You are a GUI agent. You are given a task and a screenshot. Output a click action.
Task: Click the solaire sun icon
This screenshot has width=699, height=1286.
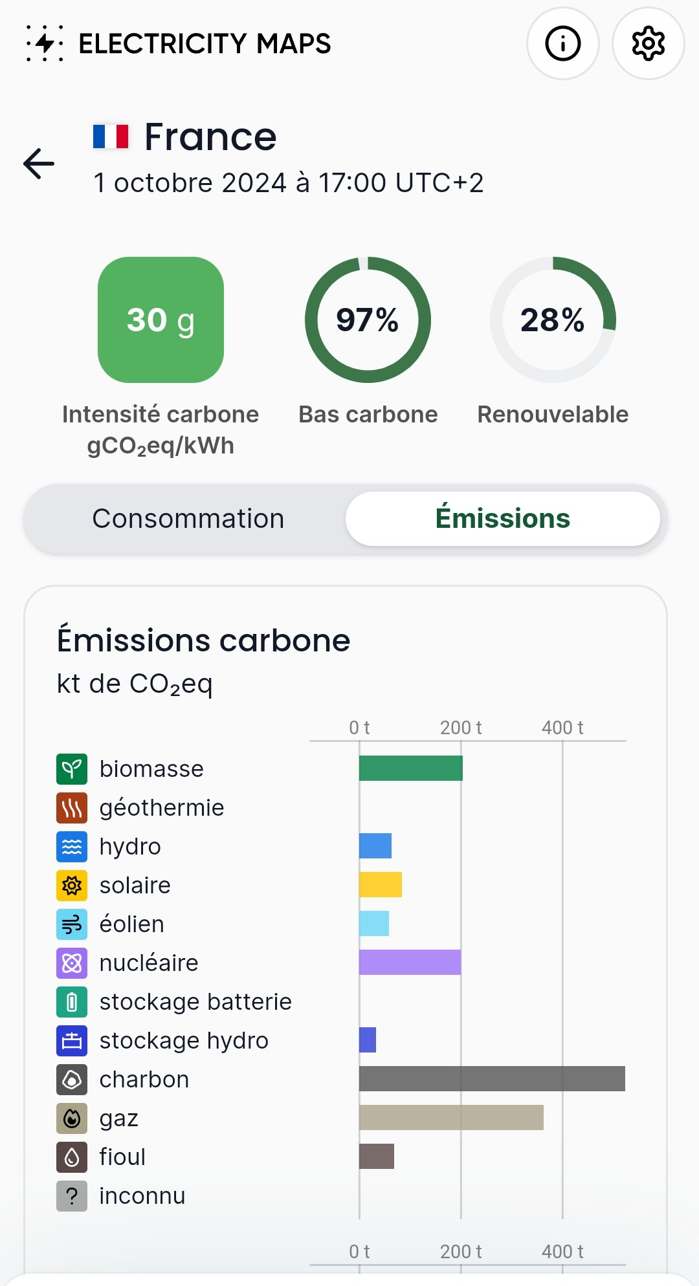pyautogui.click(x=72, y=885)
